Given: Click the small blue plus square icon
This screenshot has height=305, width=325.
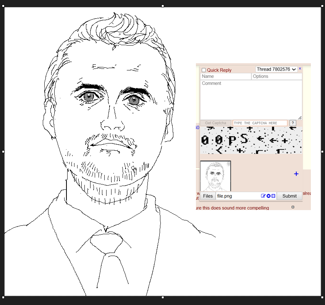Looking at the screenshot, I should point(273,196).
